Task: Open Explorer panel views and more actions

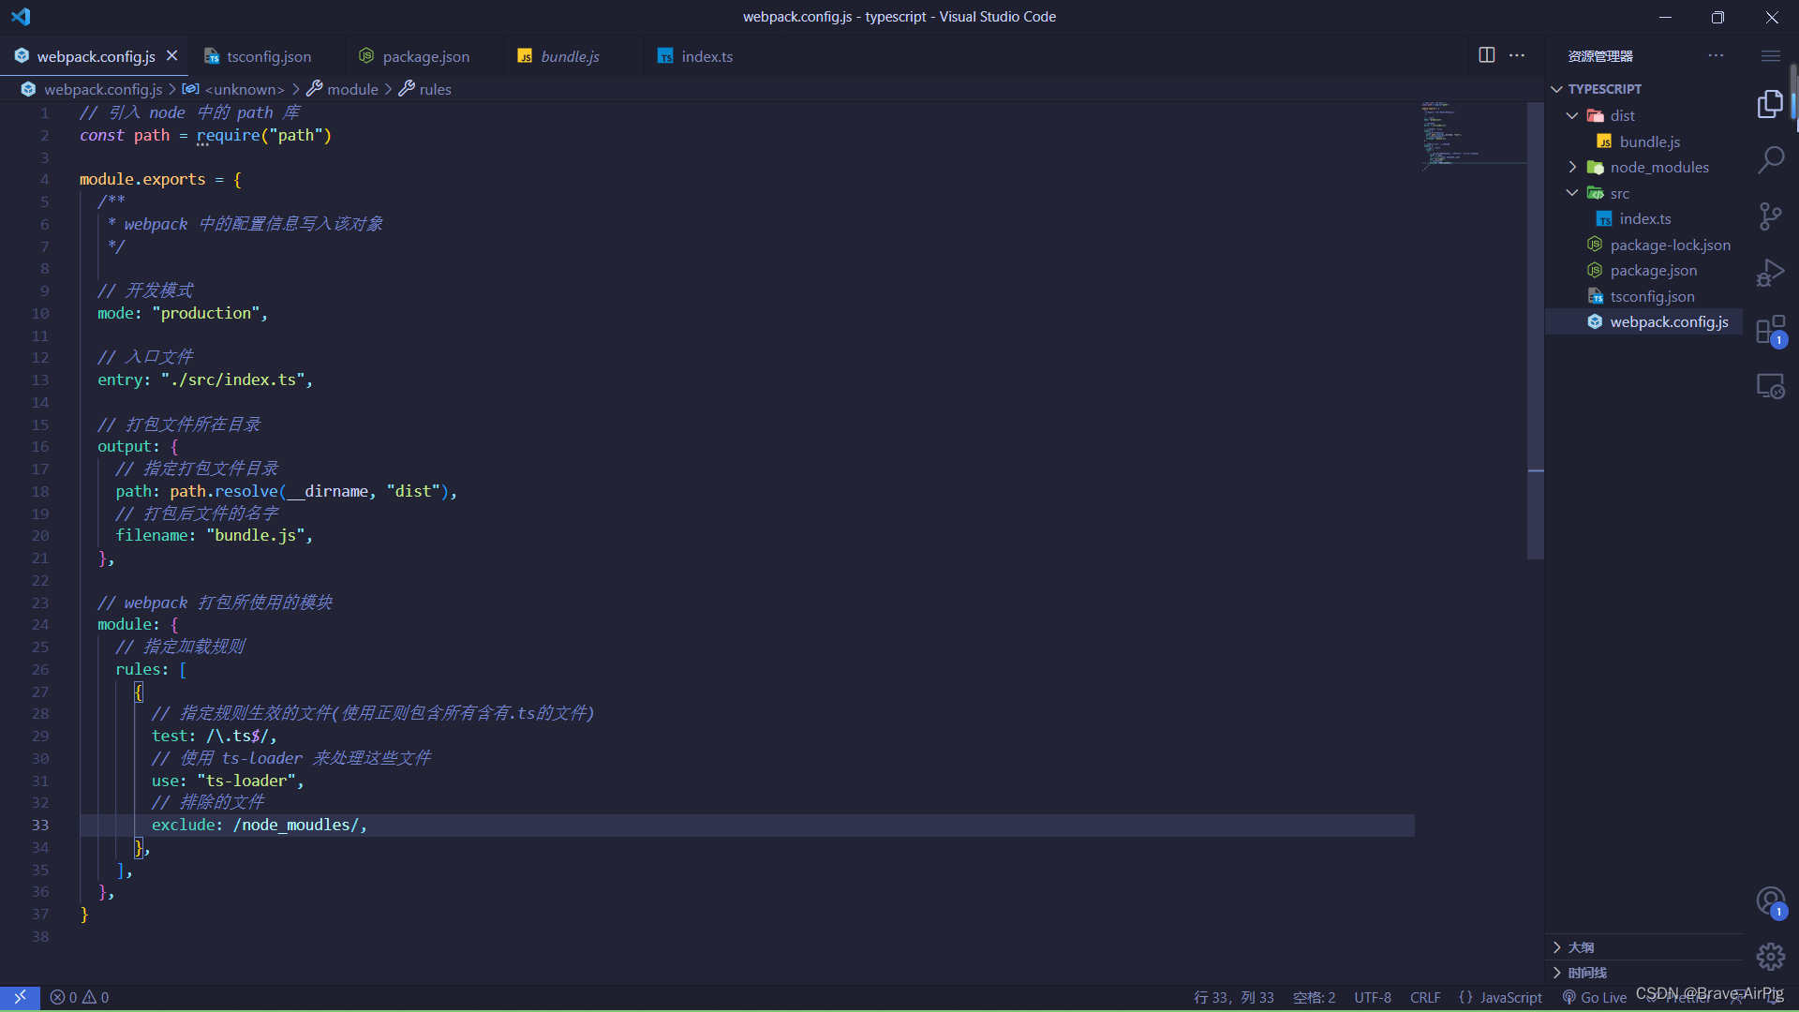Action: point(1716,55)
